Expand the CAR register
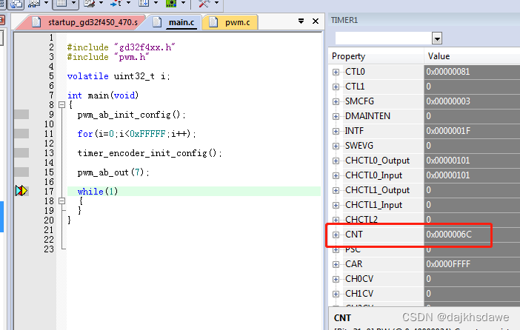Screen dimensions: 520x330 tap(336, 264)
